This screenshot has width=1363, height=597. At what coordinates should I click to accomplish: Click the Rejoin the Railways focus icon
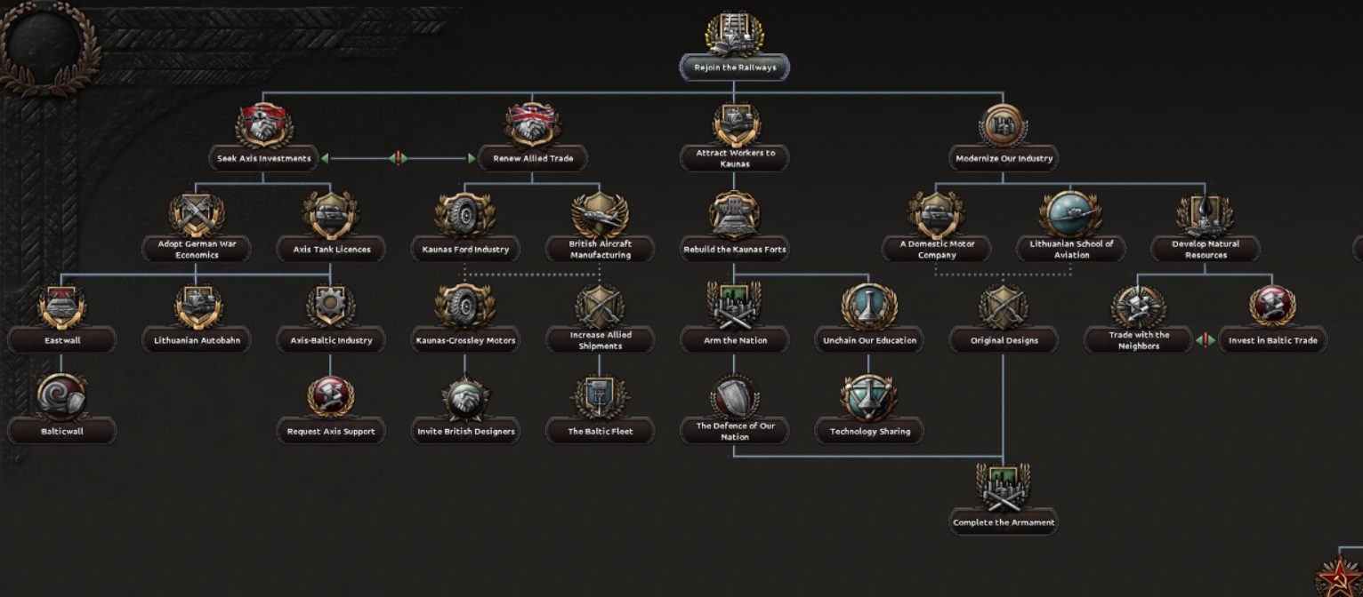(x=734, y=34)
